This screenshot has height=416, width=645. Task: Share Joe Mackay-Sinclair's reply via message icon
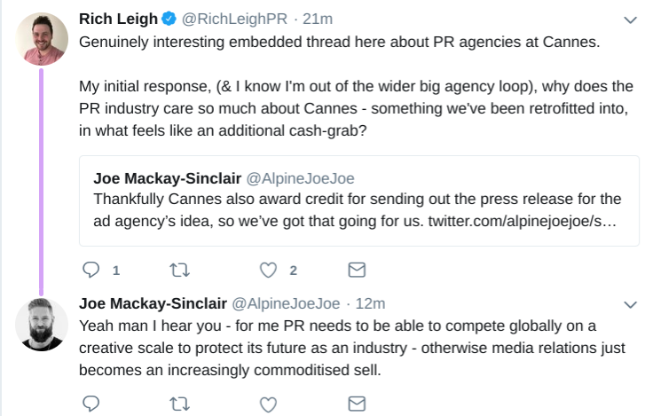click(x=356, y=404)
